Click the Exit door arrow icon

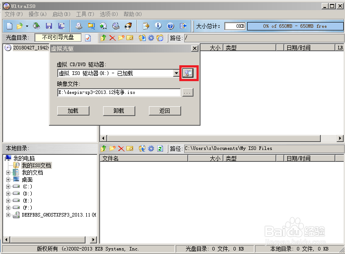tap(183, 26)
